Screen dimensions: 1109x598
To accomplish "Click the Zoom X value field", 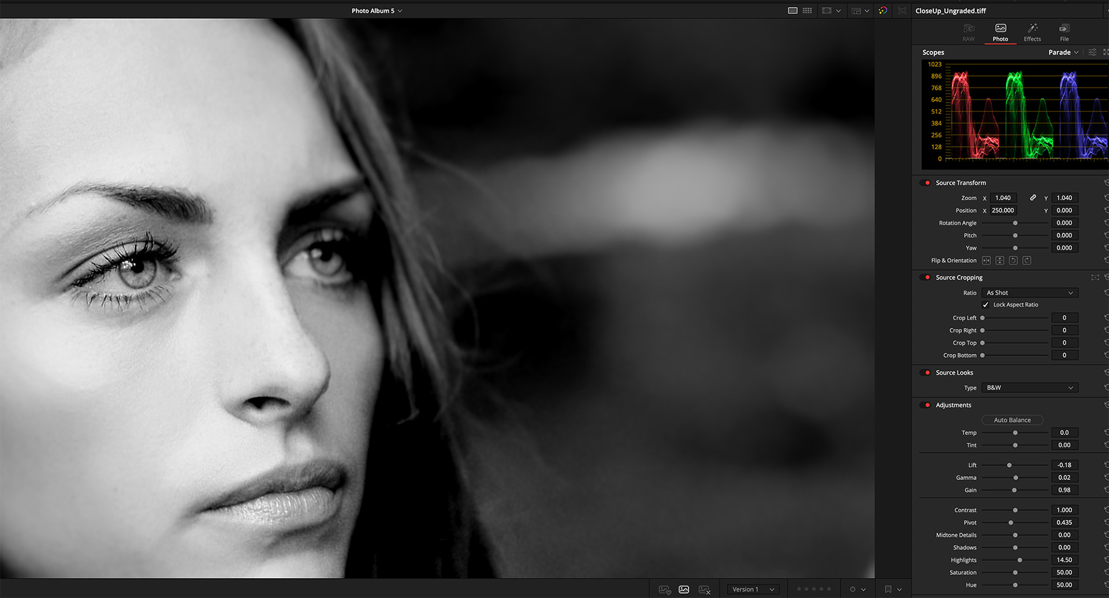I will pyautogui.click(x=1003, y=198).
